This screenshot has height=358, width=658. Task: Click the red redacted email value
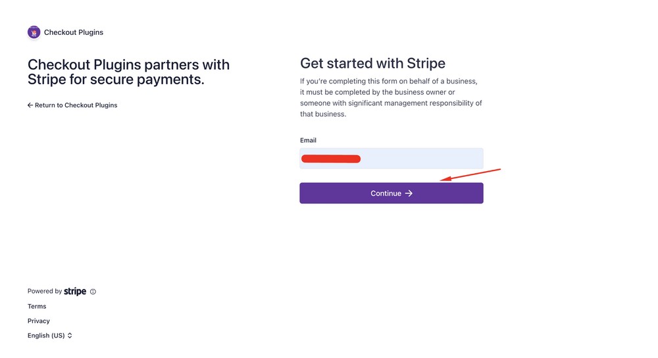[331, 159]
